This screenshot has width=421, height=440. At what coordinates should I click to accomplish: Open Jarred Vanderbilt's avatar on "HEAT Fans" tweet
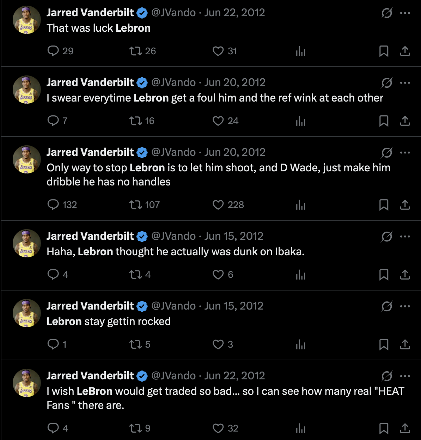(x=27, y=383)
